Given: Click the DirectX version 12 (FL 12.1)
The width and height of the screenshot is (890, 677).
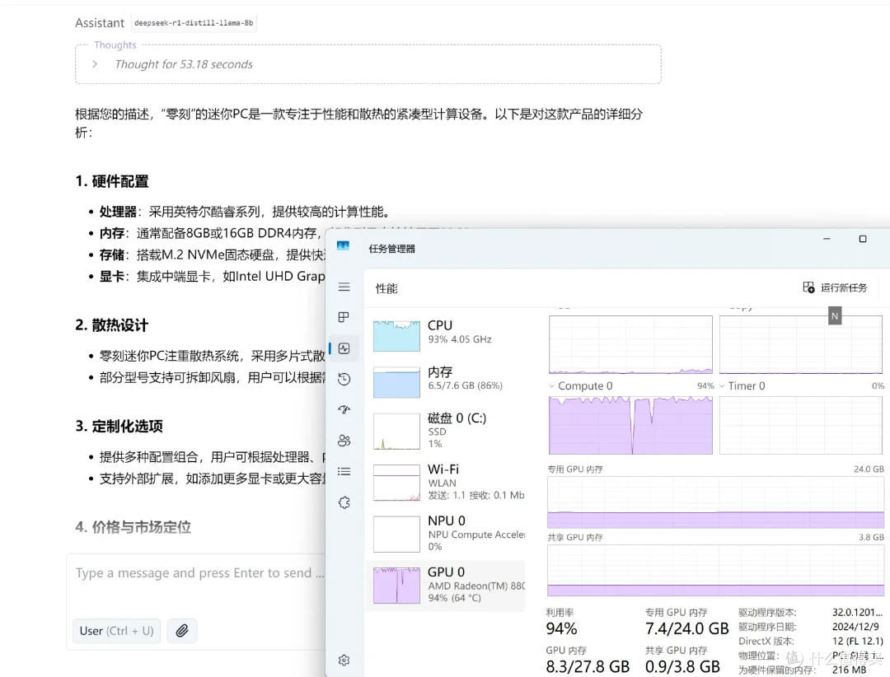Looking at the screenshot, I should [858, 642].
